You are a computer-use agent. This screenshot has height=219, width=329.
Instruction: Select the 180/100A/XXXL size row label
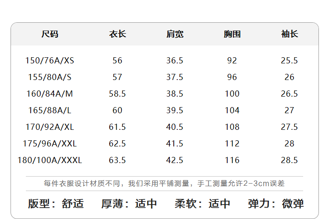(x=50, y=160)
